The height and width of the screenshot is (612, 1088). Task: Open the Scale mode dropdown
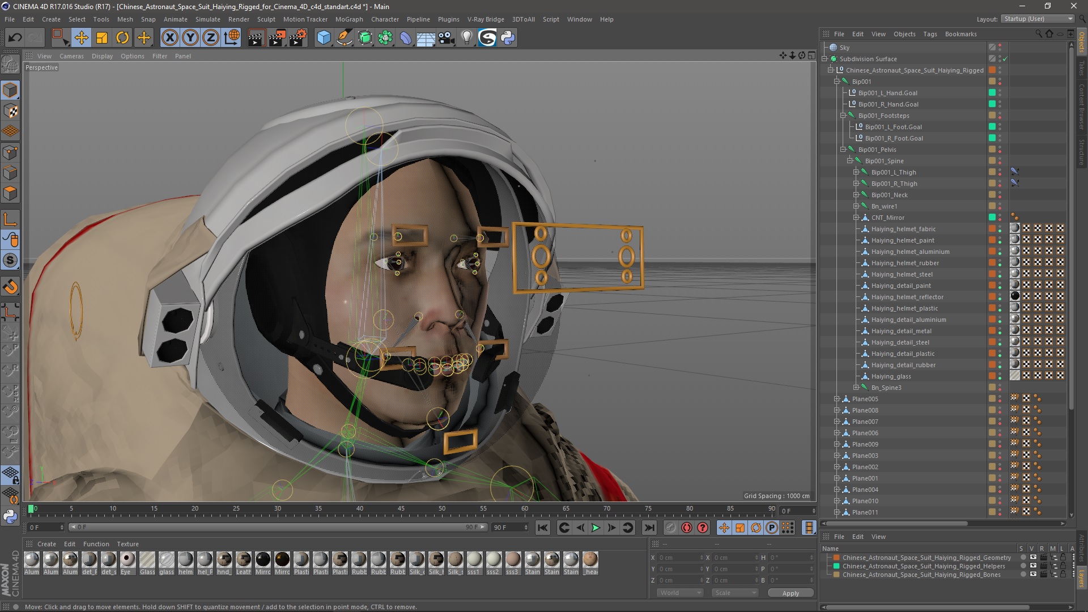pyautogui.click(x=734, y=593)
